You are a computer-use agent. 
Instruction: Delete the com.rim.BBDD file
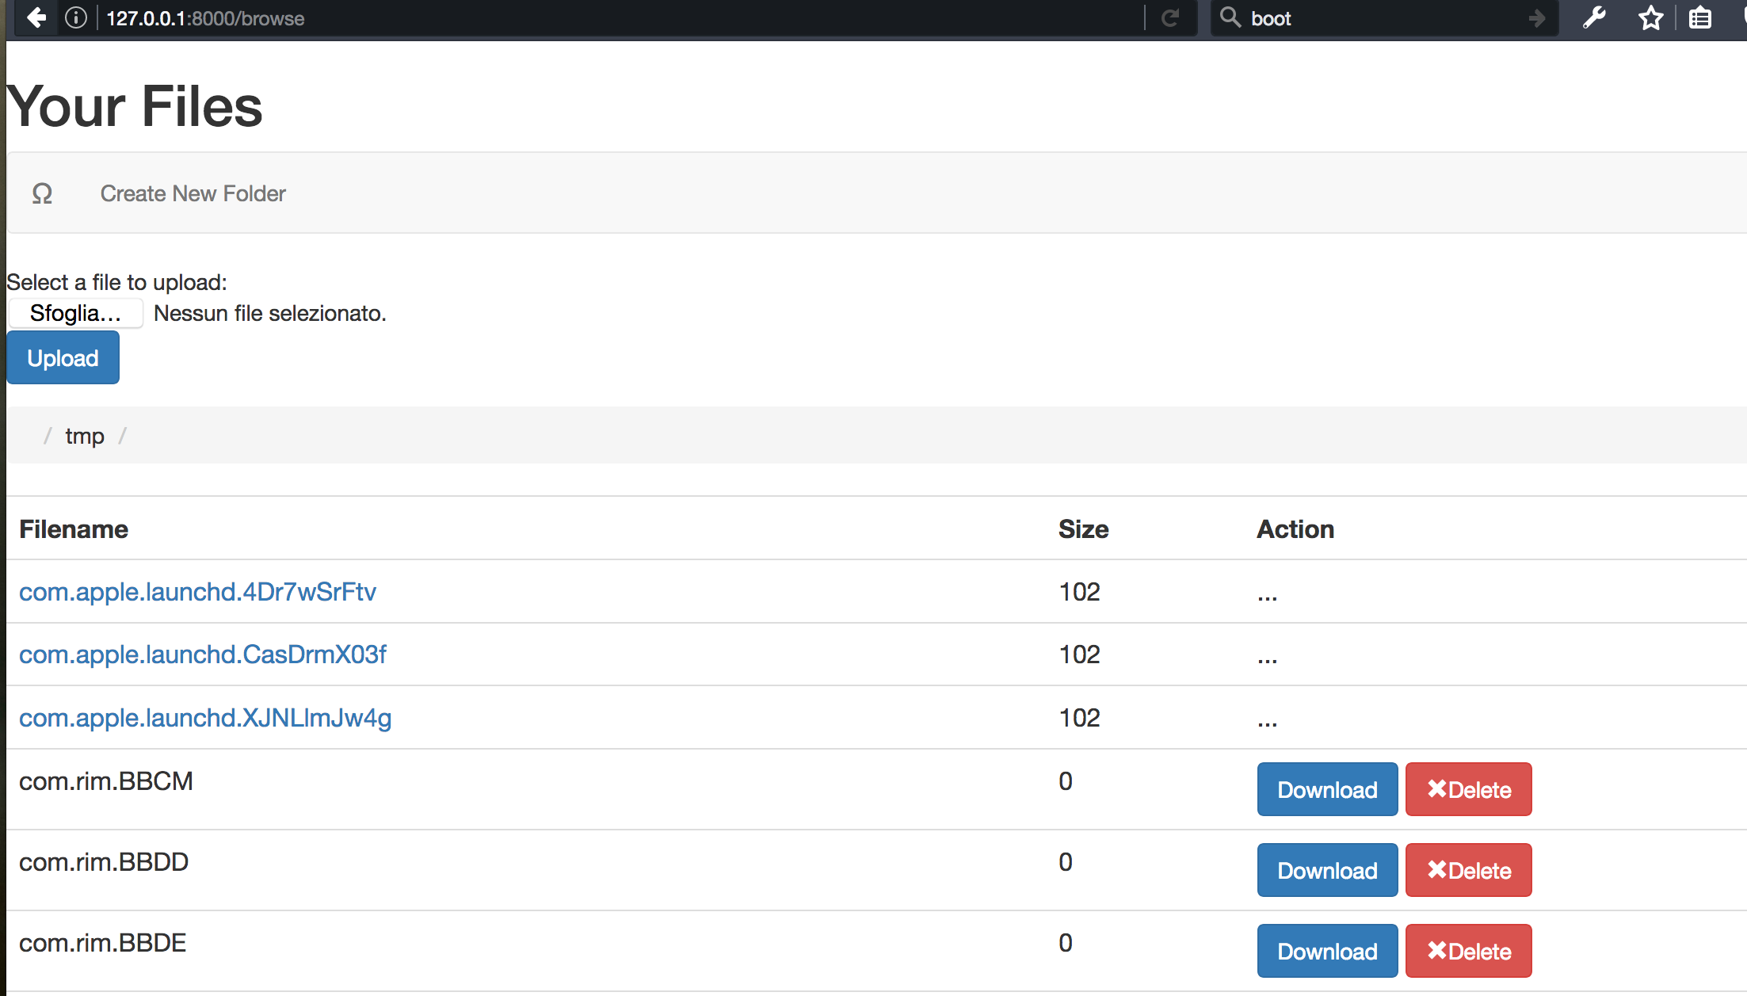pos(1468,870)
